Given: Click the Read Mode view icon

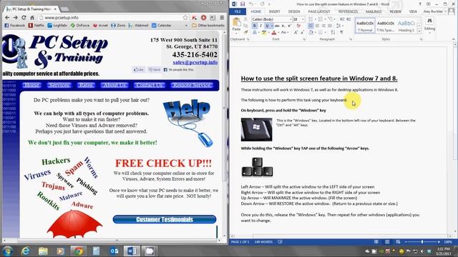Looking at the screenshot, I should pos(376,242).
